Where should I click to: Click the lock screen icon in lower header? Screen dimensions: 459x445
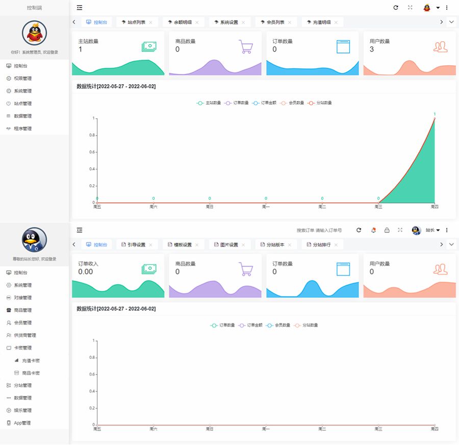387,230
